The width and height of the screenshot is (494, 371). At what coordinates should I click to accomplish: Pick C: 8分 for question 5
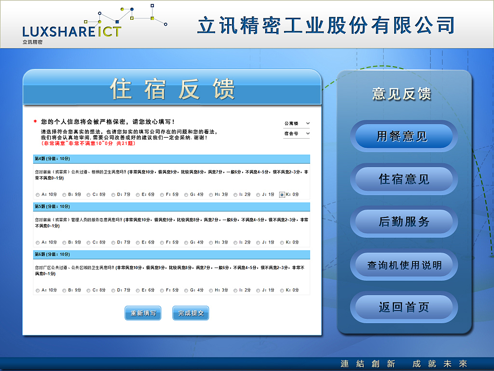(89, 243)
